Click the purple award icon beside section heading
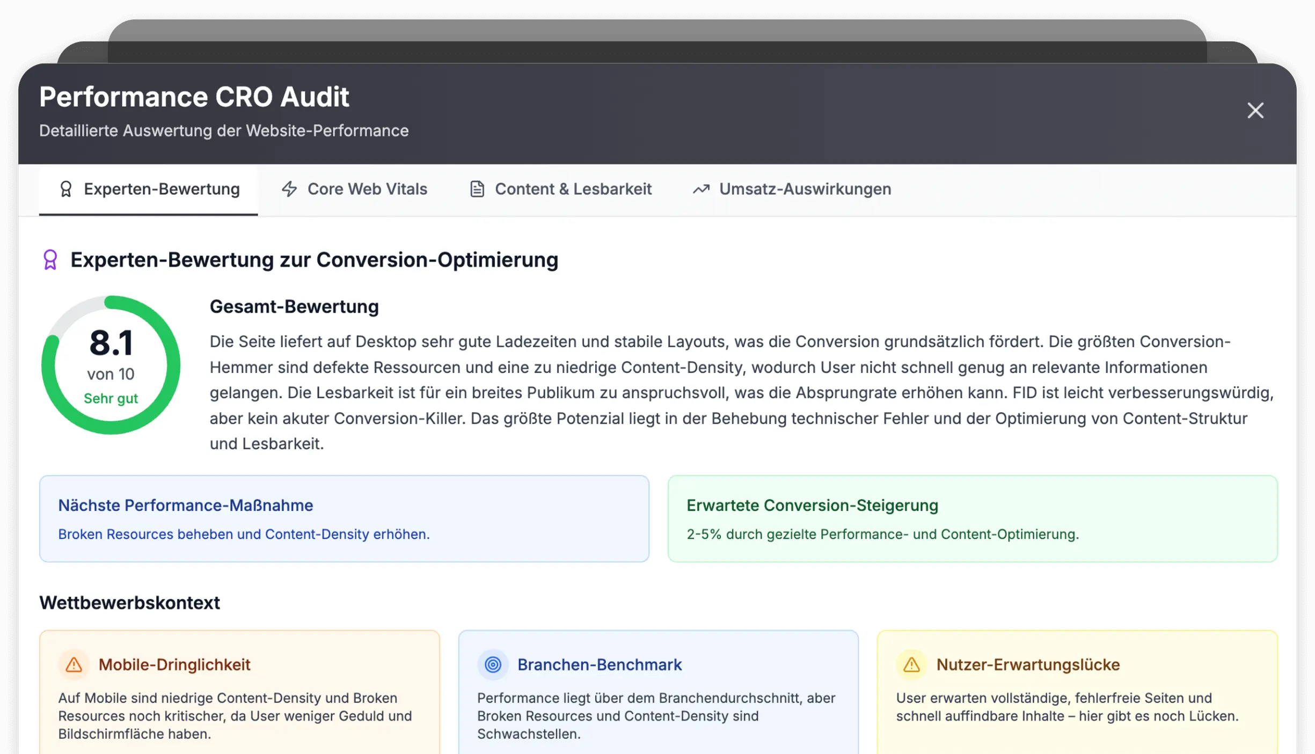Screen dimensions: 1315x754 pos(50,260)
